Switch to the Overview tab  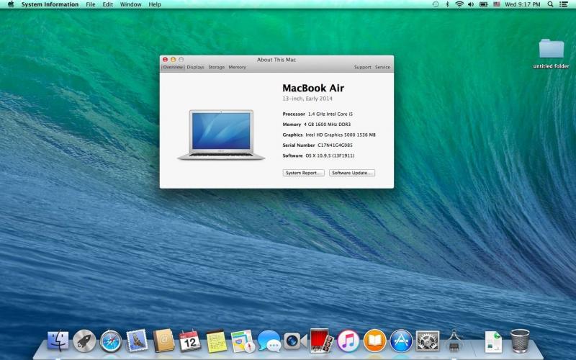pyautogui.click(x=173, y=67)
